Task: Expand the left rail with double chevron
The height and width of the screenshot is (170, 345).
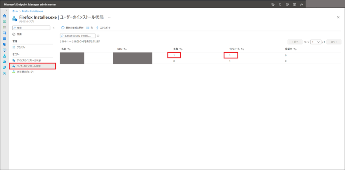Action: 6,10
